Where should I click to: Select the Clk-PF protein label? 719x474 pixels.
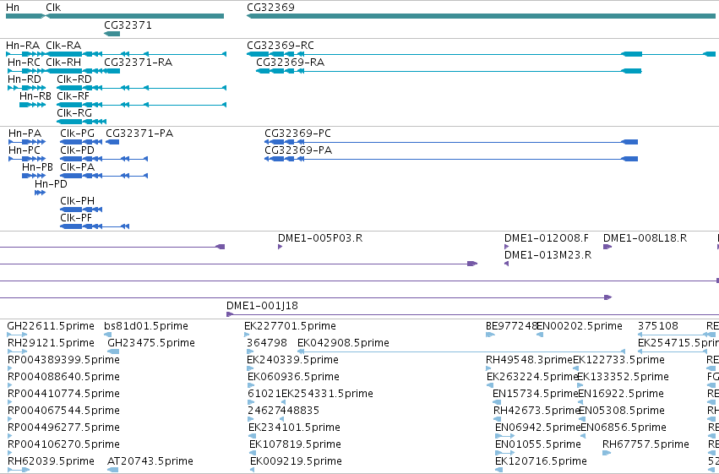click(x=76, y=218)
